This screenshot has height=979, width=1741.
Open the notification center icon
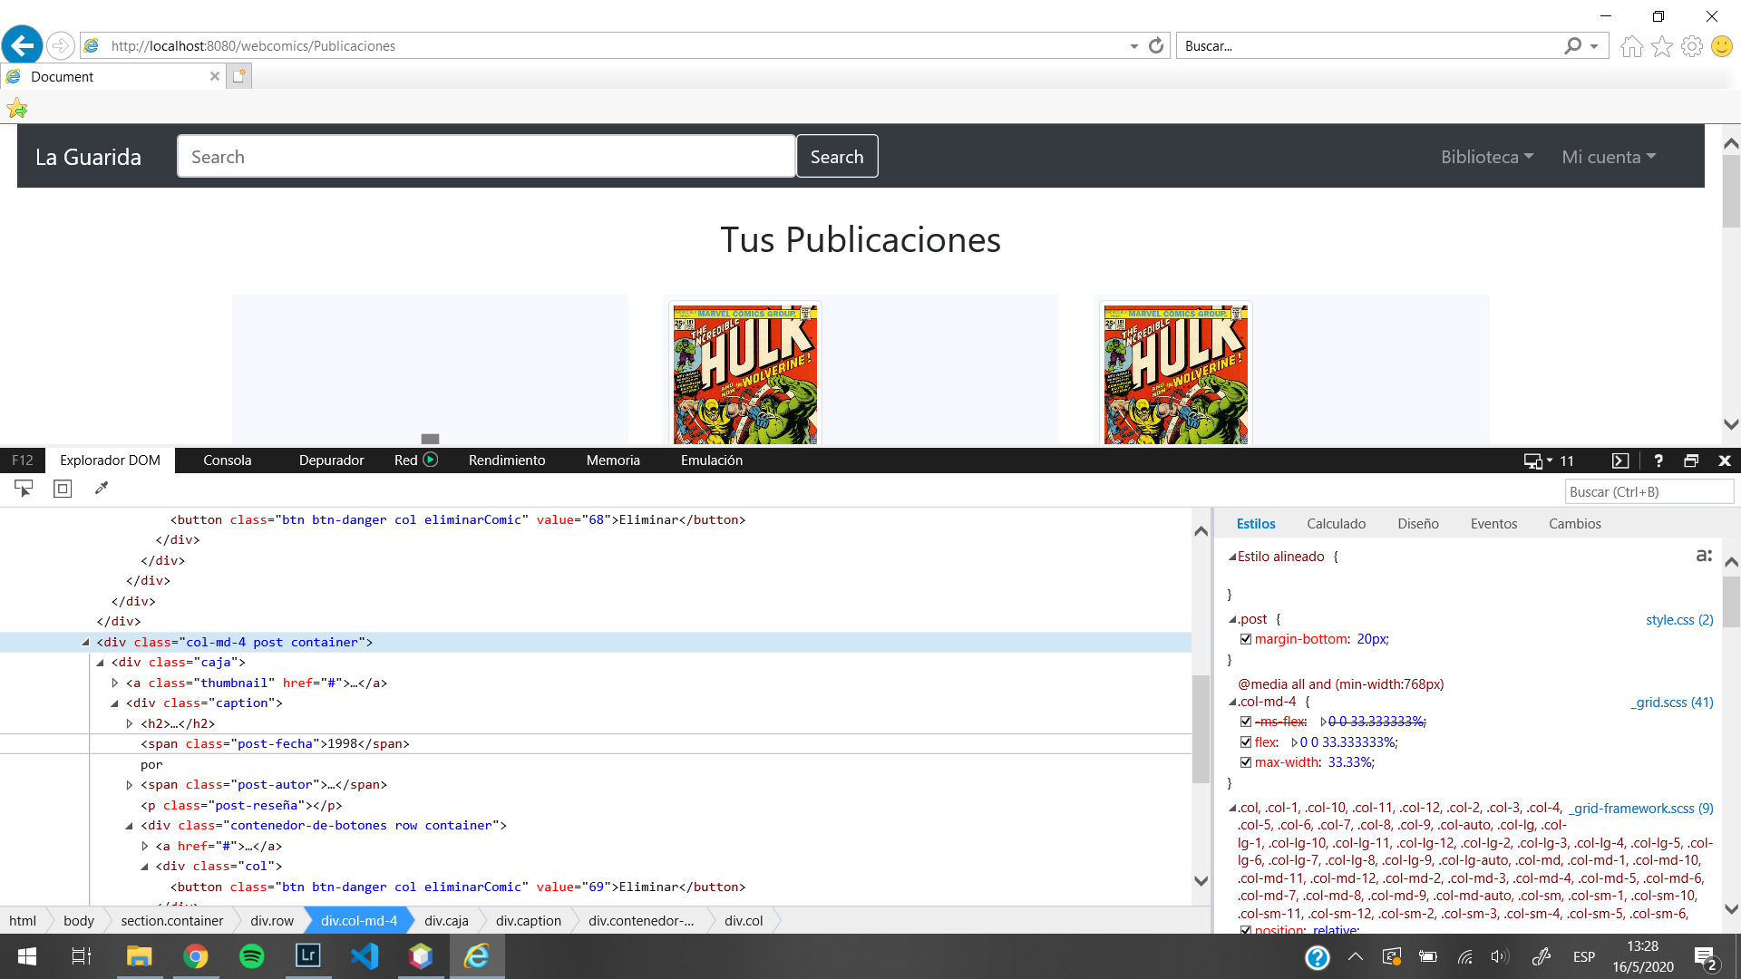point(1705,957)
